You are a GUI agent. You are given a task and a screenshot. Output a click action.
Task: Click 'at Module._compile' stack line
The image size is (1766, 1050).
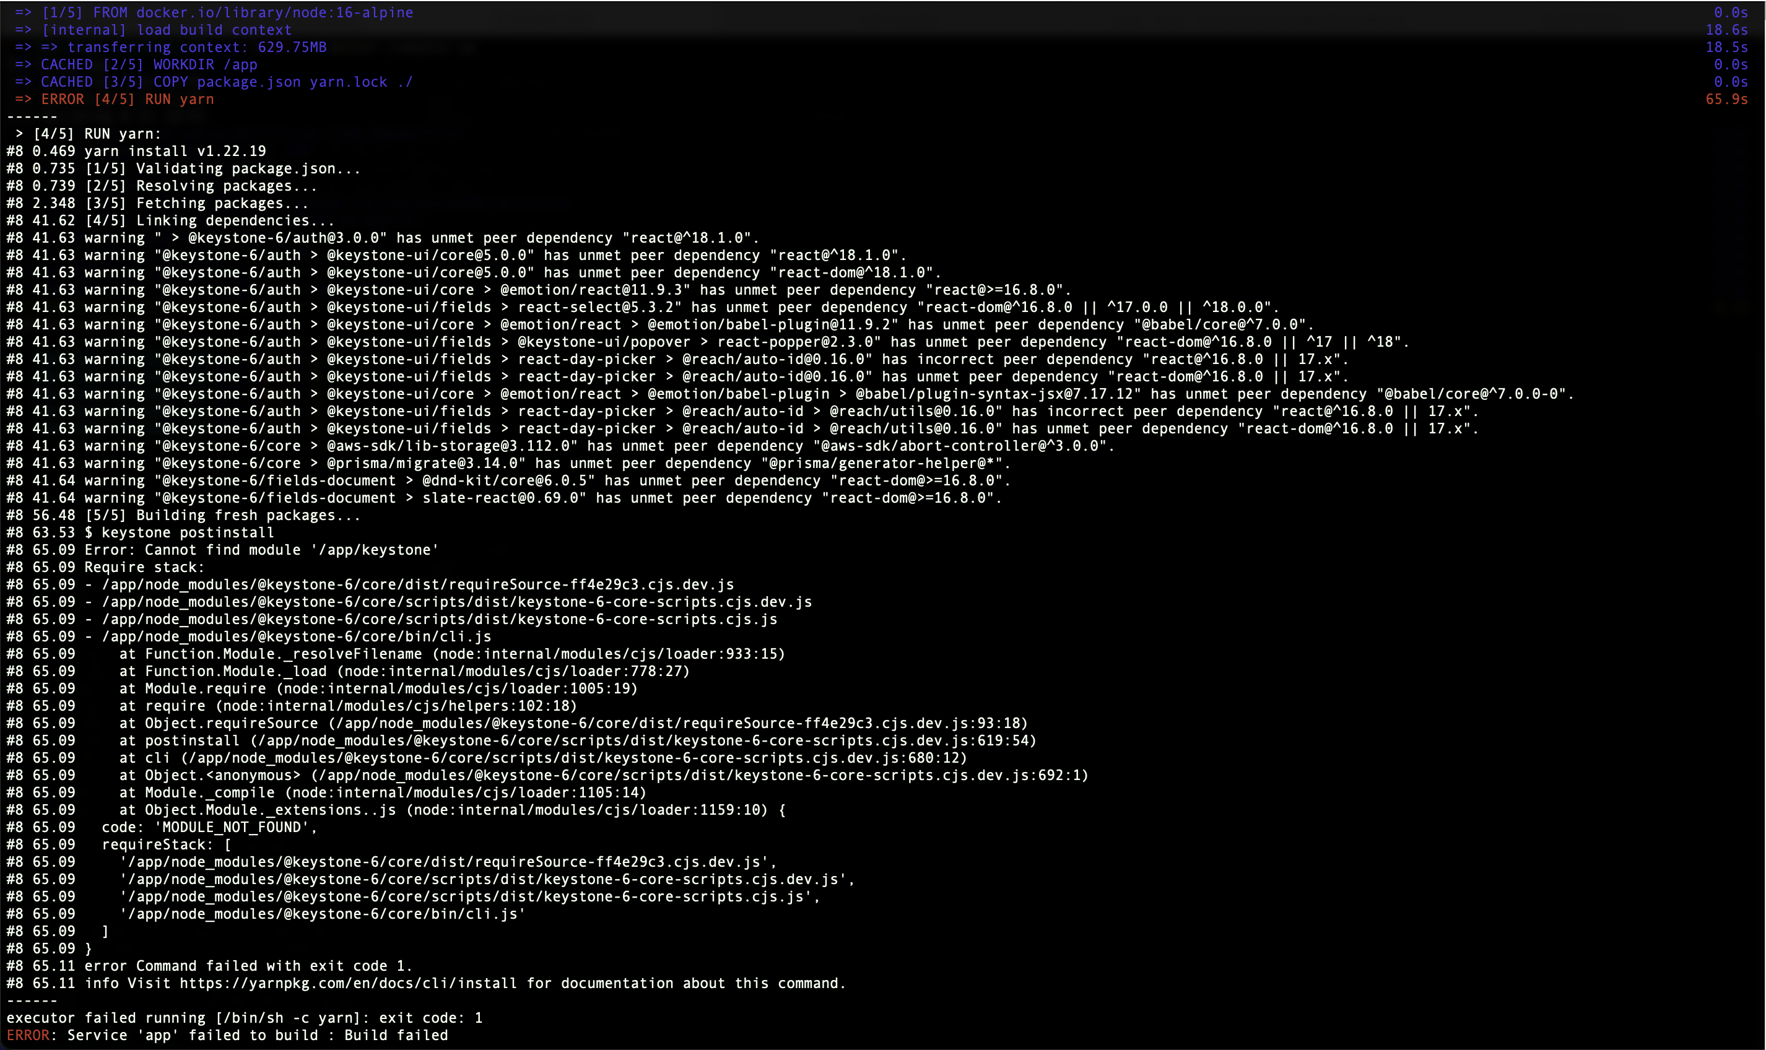(x=327, y=792)
